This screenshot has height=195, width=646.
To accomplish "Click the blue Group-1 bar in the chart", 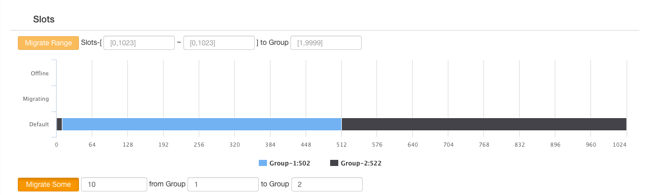I will [x=202, y=124].
